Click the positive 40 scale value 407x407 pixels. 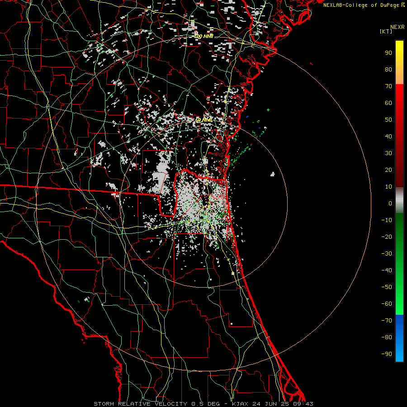tap(388, 137)
